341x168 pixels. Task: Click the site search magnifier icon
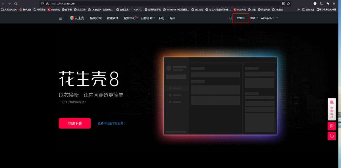[231, 18]
